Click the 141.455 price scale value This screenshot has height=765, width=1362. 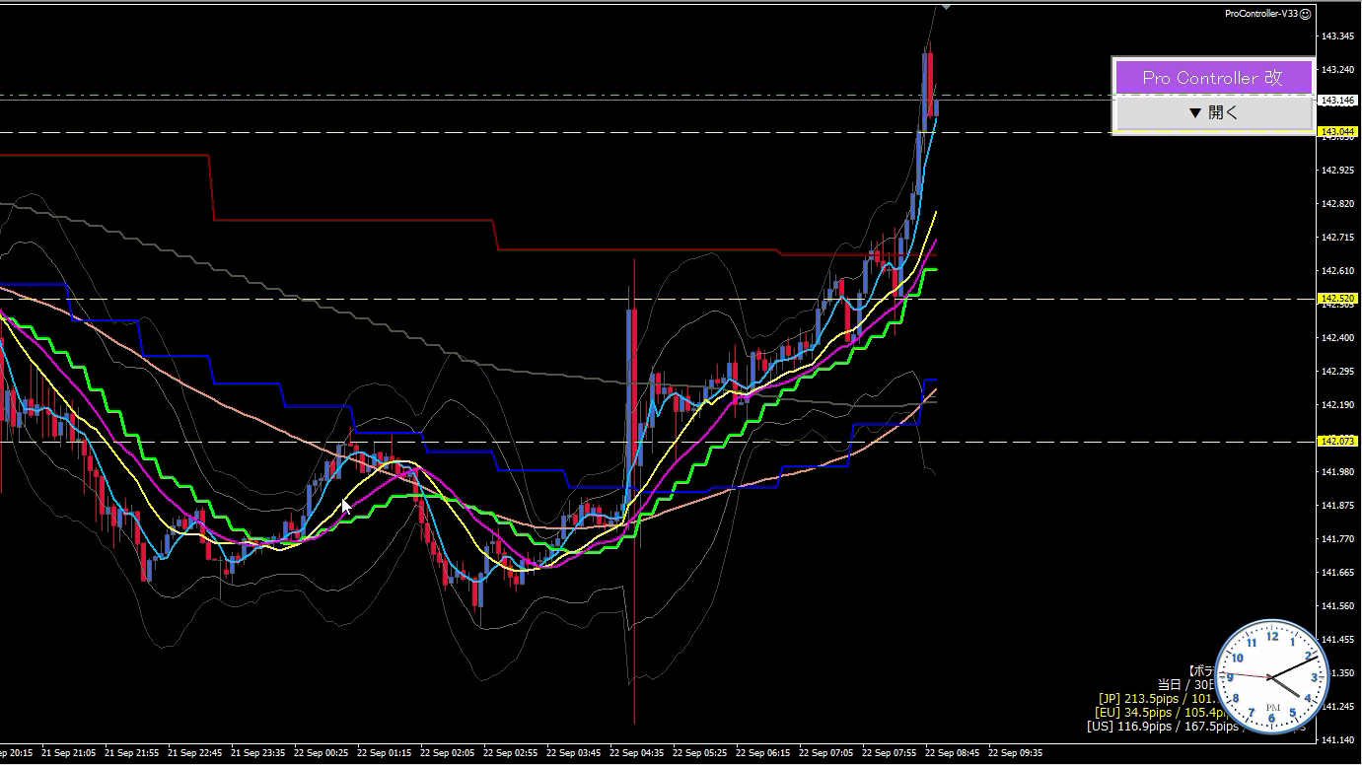[1337, 640]
